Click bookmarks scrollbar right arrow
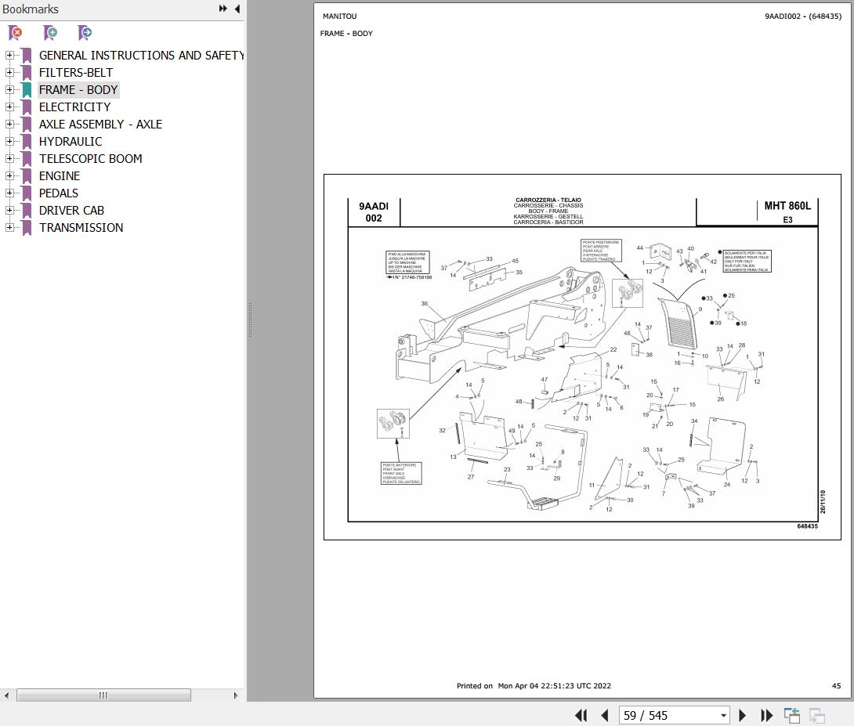 coord(235,695)
